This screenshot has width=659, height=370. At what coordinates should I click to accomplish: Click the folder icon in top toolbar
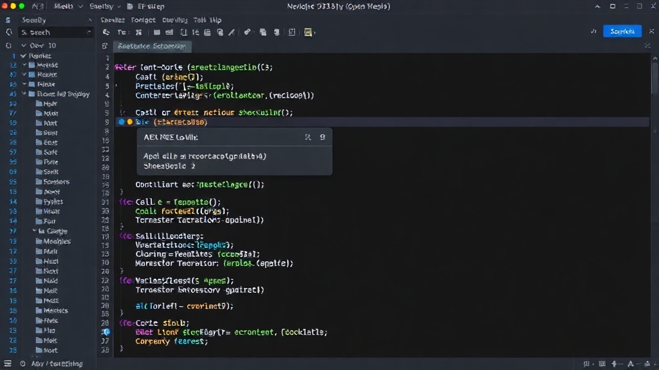coord(156,32)
